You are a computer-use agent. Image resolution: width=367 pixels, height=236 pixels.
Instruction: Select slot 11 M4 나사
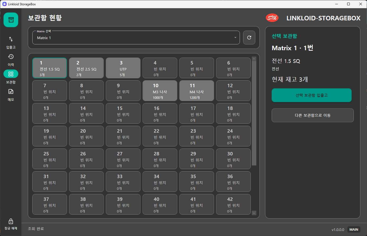(197, 91)
